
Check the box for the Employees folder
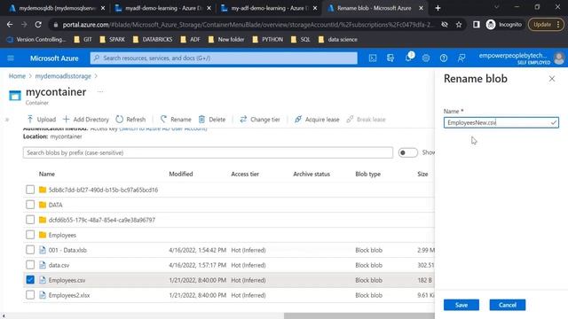[30, 235]
